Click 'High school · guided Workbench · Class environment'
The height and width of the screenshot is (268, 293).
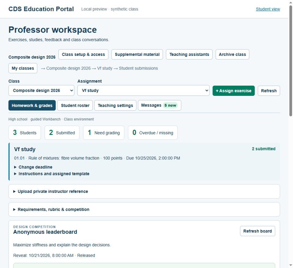(x=51, y=119)
